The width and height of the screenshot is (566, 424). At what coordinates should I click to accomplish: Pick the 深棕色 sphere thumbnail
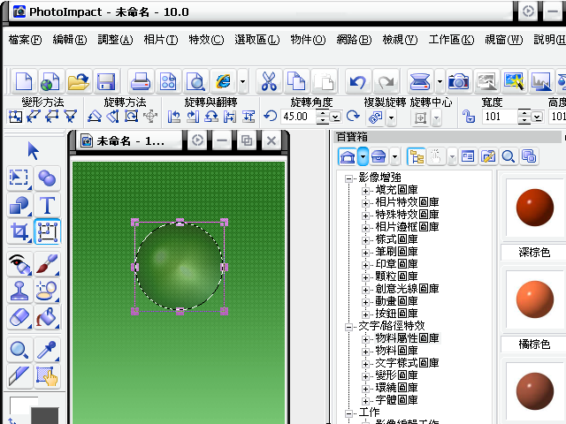pyautogui.click(x=535, y=208)
